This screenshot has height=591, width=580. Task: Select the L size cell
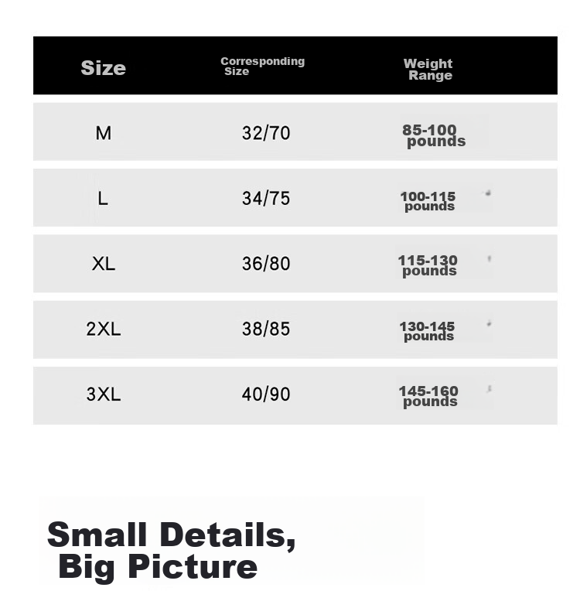[x=103, y=199]
